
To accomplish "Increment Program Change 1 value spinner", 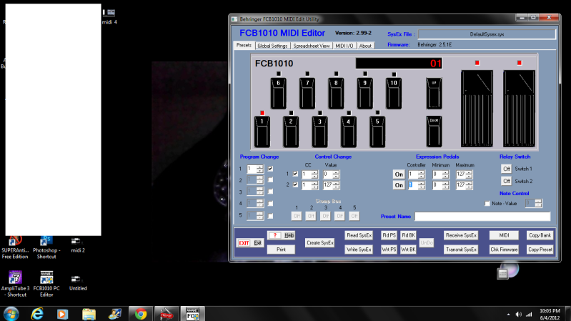I will pyautogui.click(x=260, y=167).
